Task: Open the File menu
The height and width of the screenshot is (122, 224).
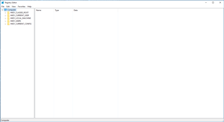Action: click(3, 6)
